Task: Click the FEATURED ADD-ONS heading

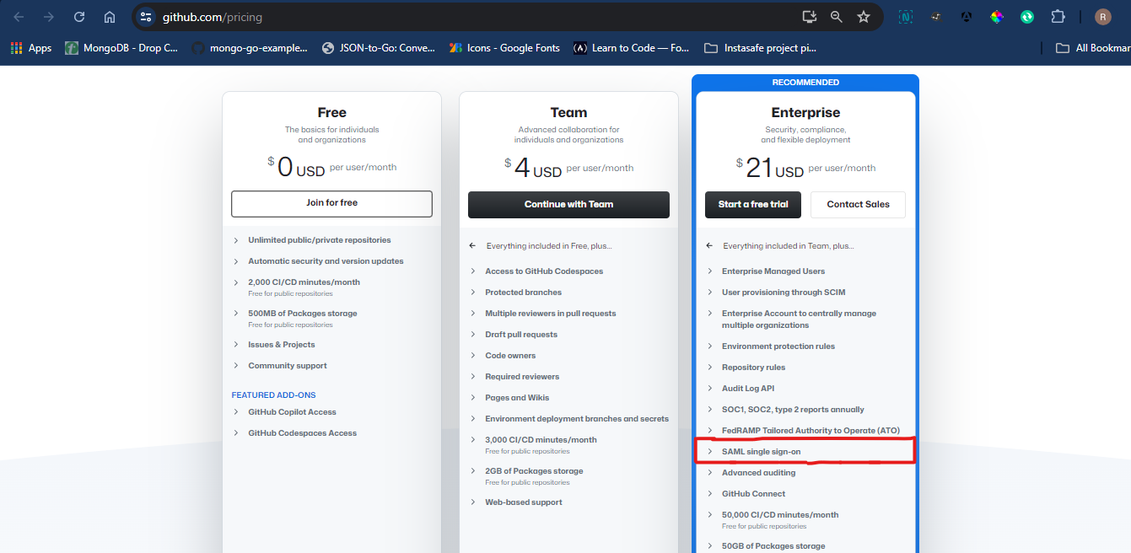Action: point(273,395)
